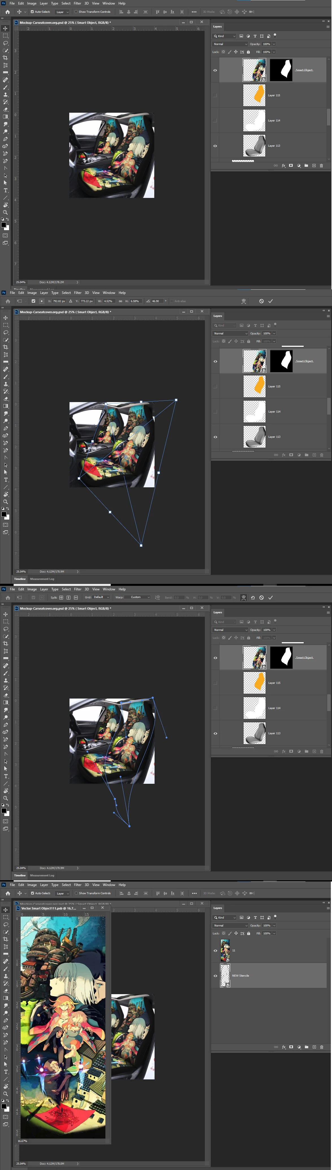
Task: Open the Fill slider arrow in the first screenshot
Action: [x=274, y=52]
